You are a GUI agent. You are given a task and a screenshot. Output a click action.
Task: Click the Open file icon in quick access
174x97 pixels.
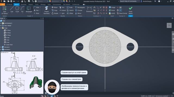pos(8,1)
